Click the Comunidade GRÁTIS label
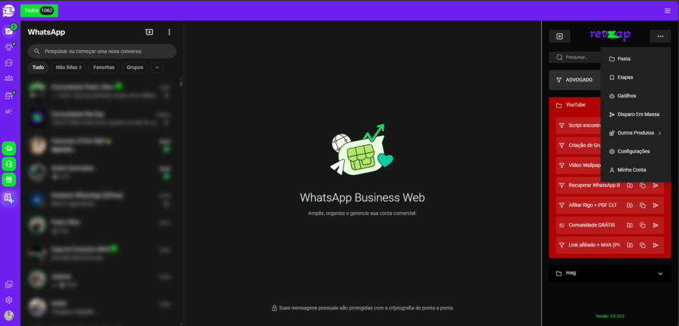Image resolution: width=679 pixels, height=326 pixels. tap(591, 225)
